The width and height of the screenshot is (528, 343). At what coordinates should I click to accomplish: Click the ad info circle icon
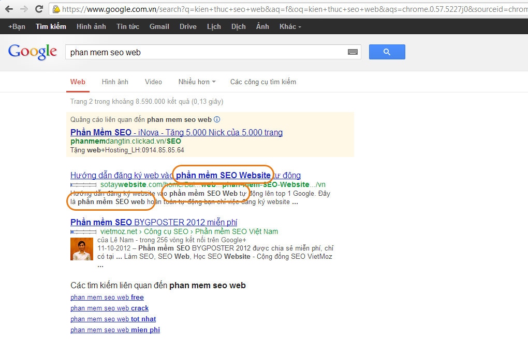point(217,119)
